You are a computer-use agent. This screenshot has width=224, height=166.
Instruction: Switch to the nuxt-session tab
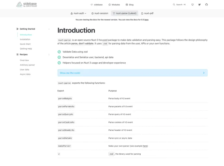tap(100, 13)
